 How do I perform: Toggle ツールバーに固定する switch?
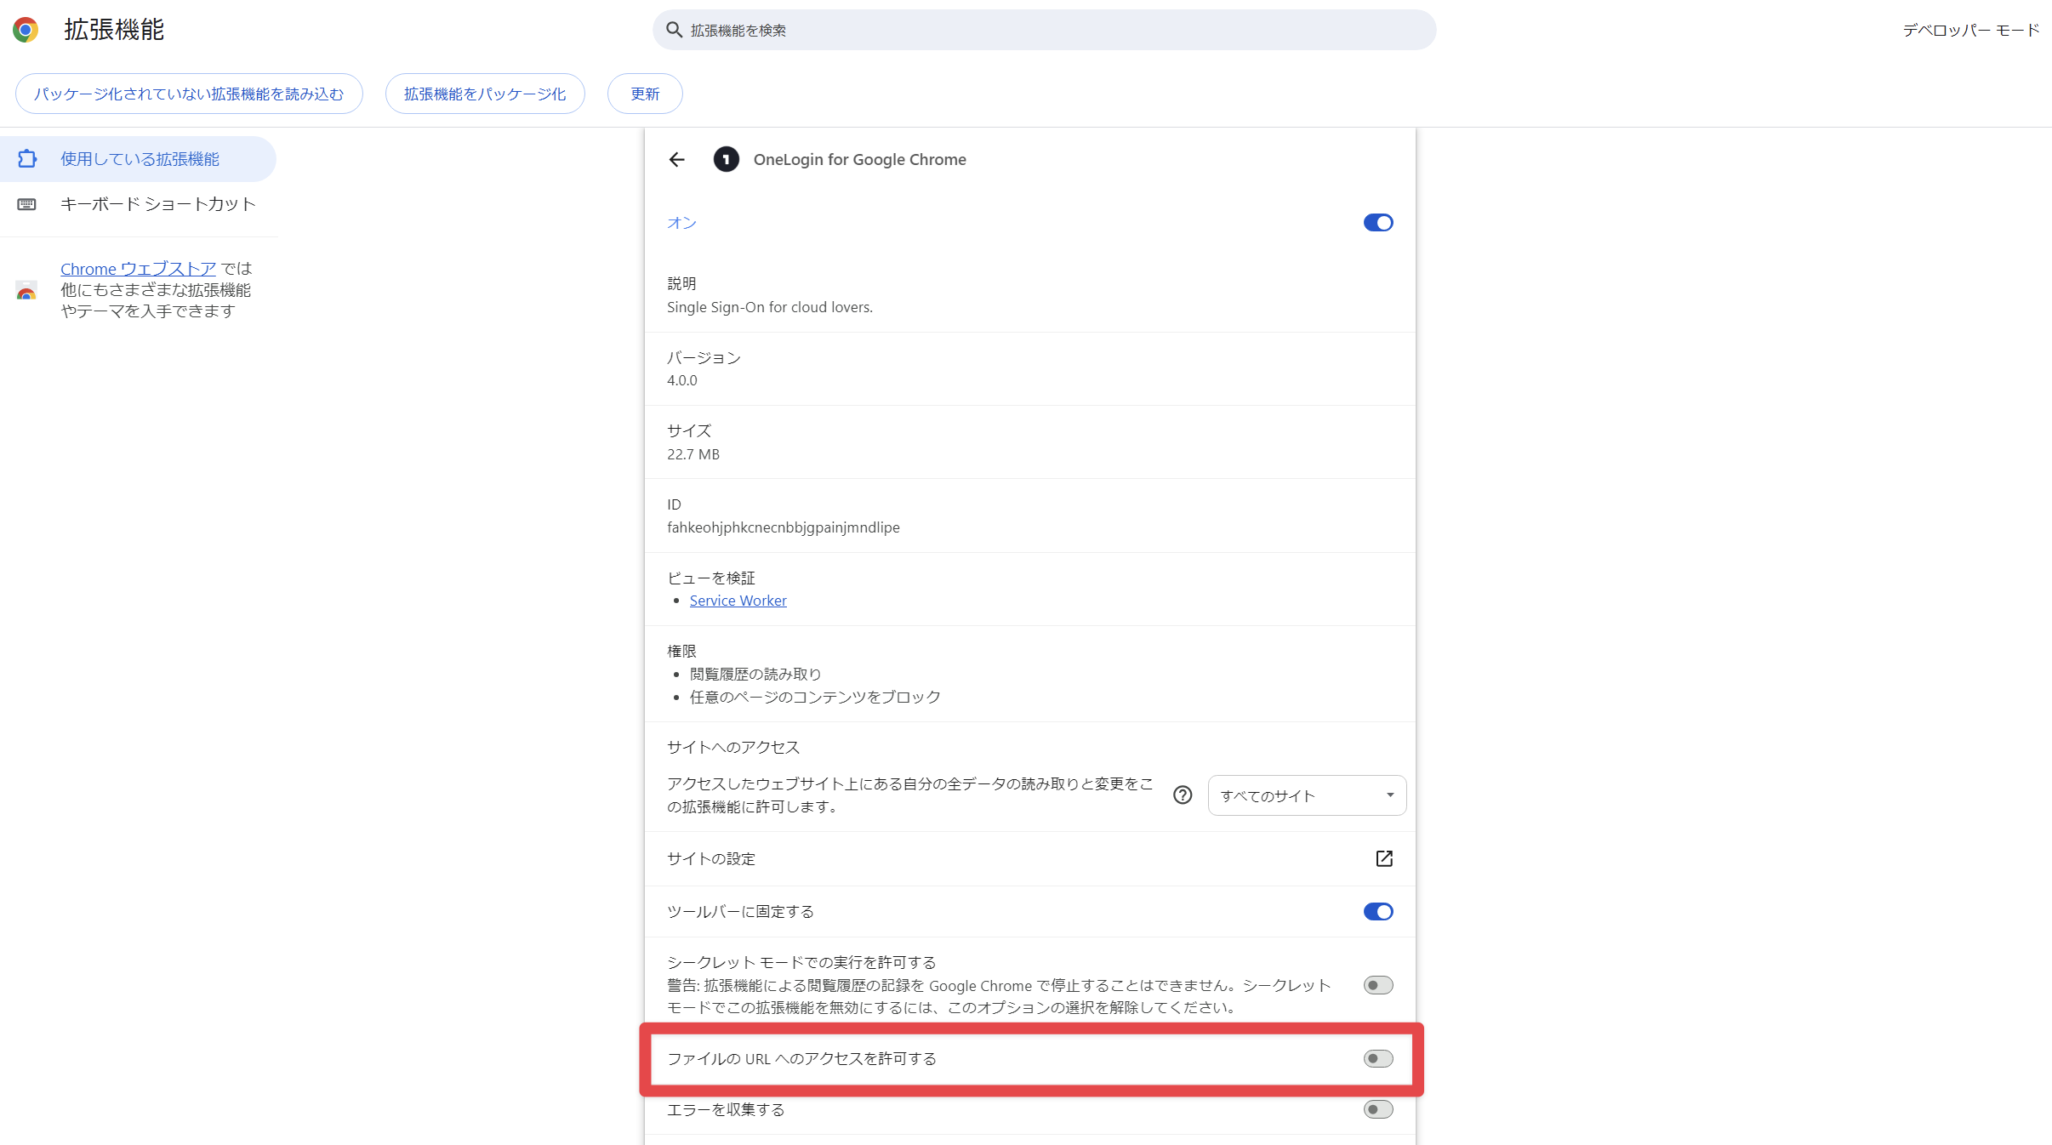coord(1378,912)
